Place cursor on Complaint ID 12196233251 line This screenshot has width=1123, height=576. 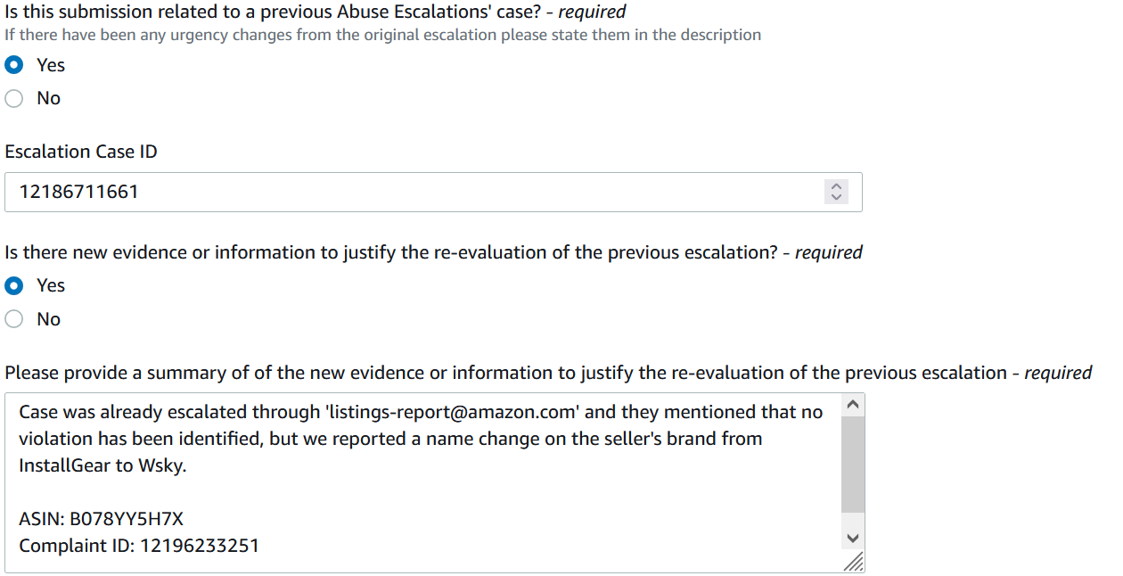click(x=139, y=545)
